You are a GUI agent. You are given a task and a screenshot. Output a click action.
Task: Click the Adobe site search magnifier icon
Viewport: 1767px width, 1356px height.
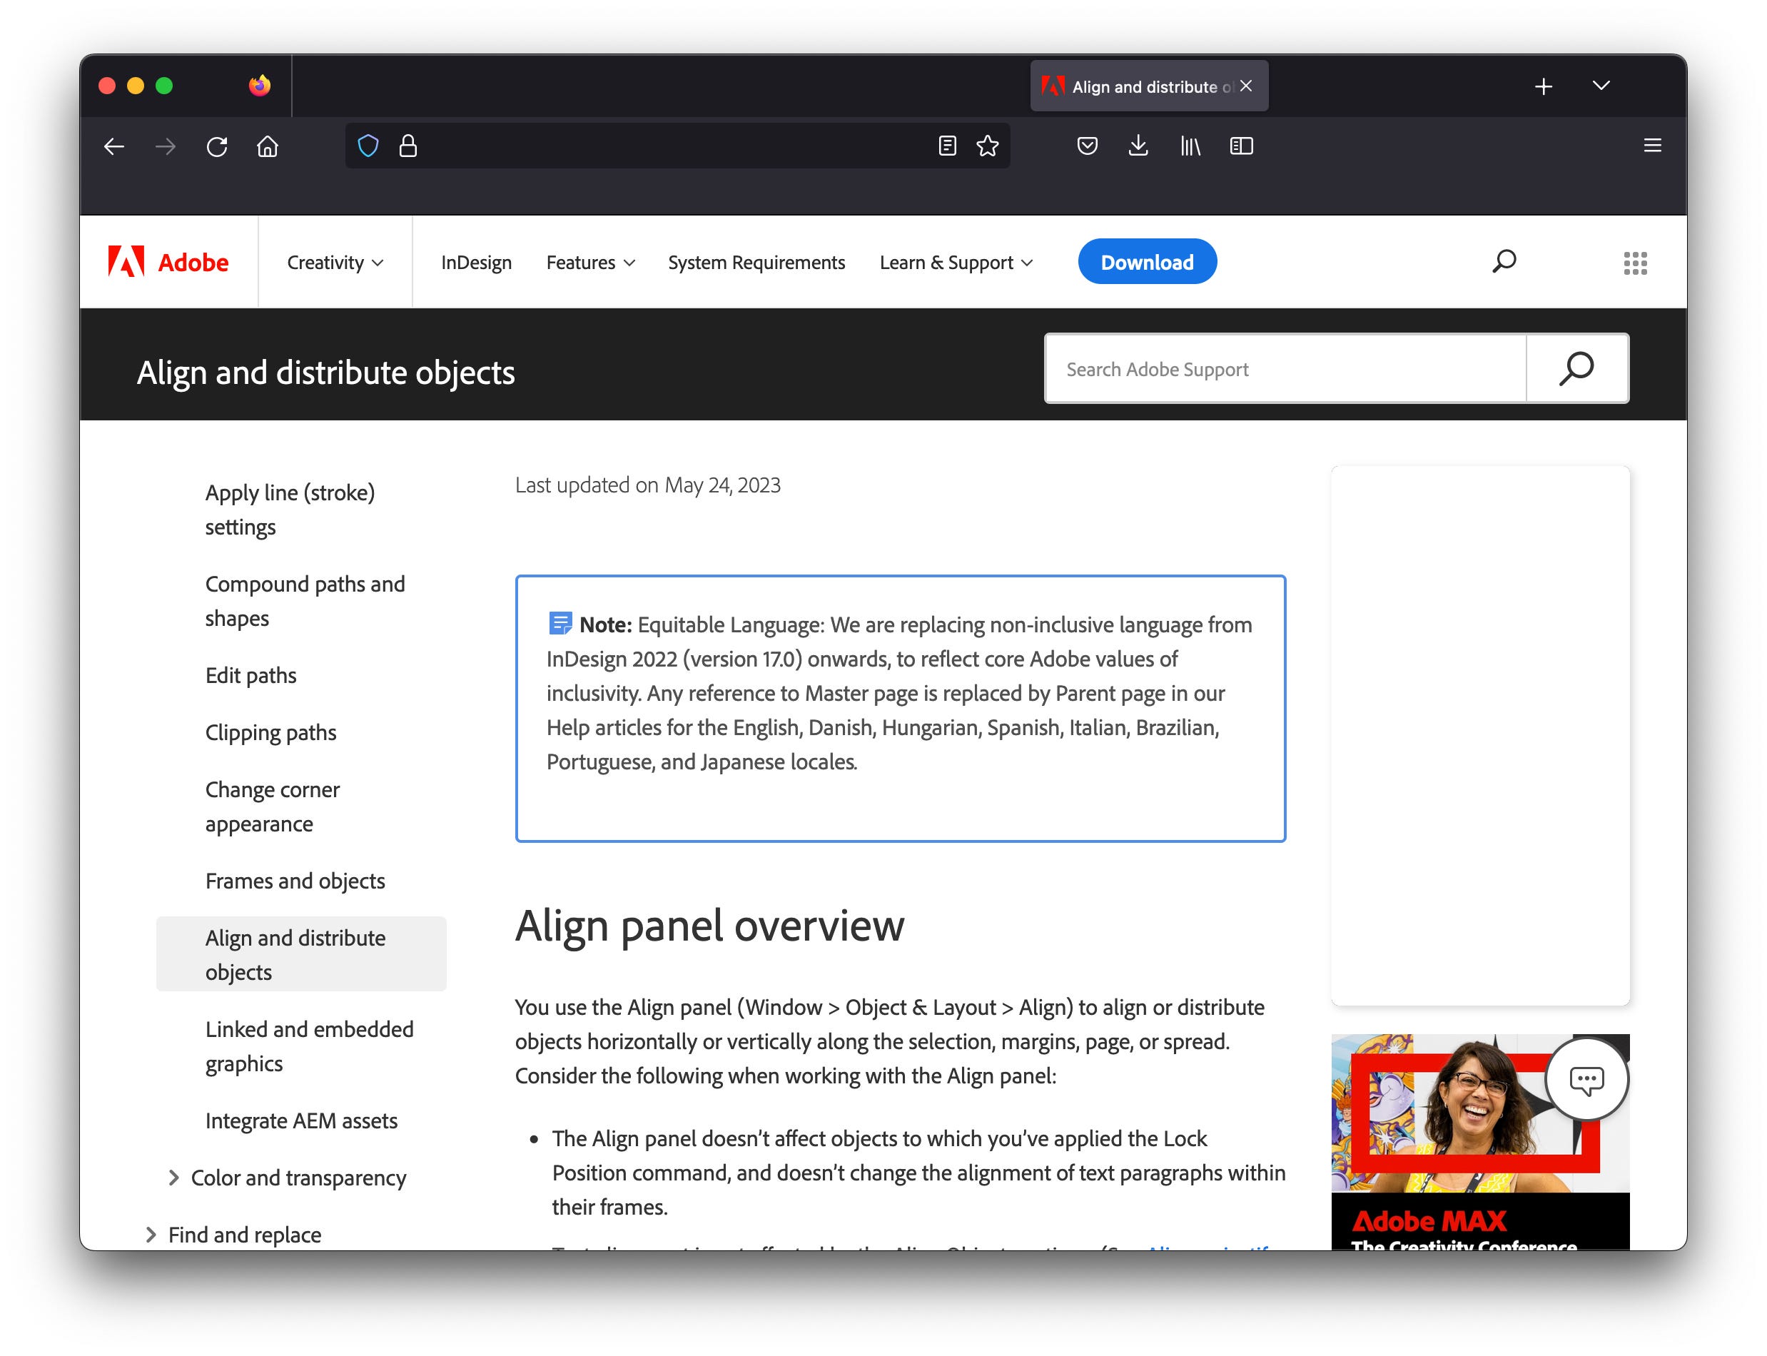(1504, 261)
